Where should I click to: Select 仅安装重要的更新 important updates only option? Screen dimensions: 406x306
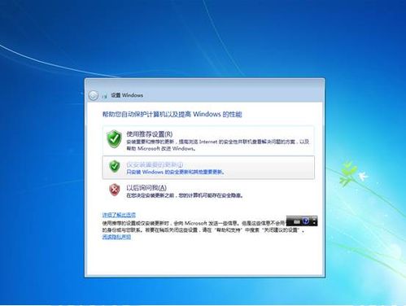(208, 168)
